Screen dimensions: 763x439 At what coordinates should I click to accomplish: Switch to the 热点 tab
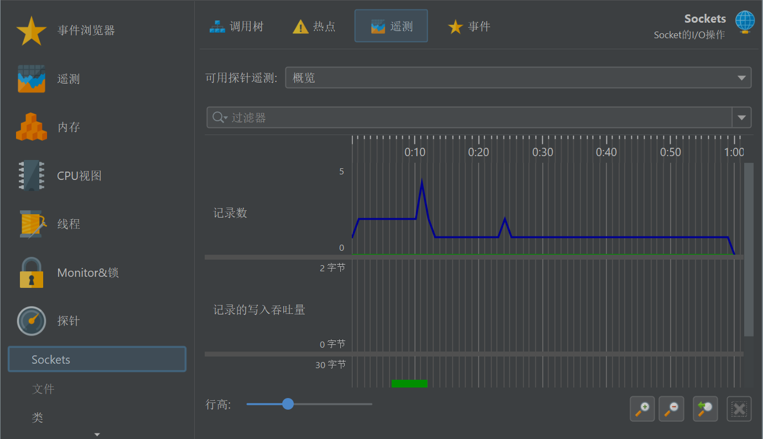point(314,26)
